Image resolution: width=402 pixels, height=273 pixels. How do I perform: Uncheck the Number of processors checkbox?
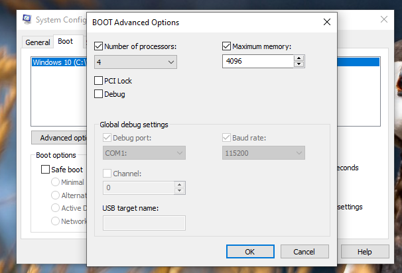pos(99,46)
